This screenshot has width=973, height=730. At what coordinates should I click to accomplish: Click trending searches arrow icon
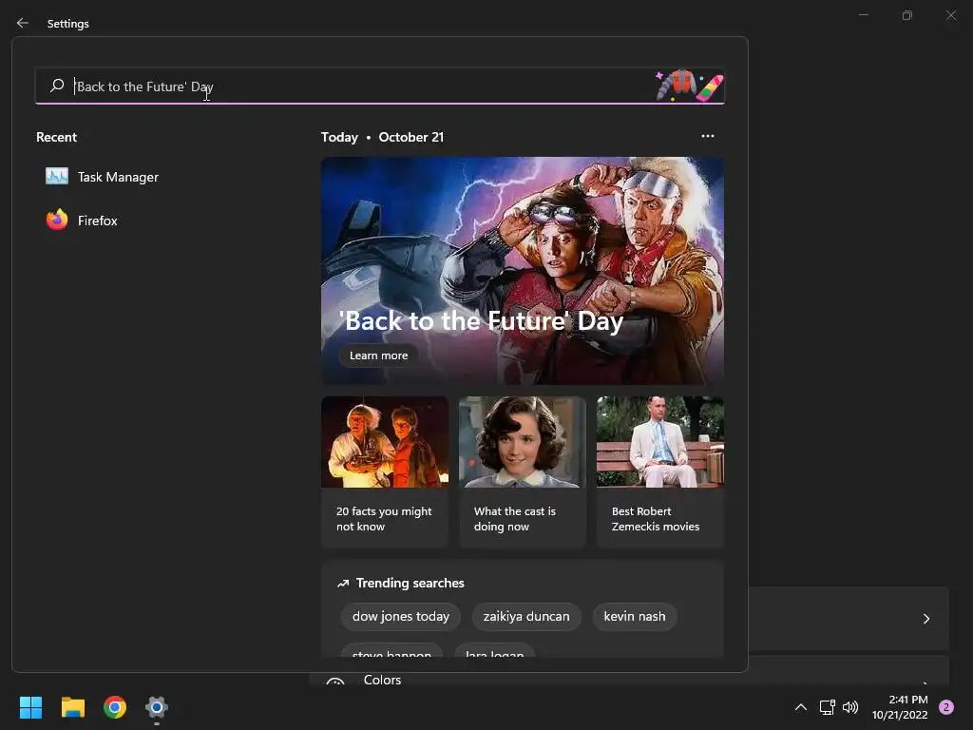click(343, 584)
